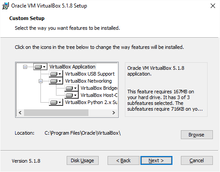Image resolution: width=220 pixels, height=172 pixels.
Task: Proceed with the Next button
Action: click(x=156, y=160)
